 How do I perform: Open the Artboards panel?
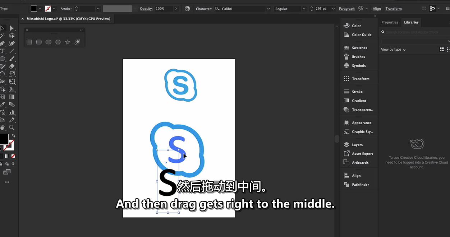[356, 163]
